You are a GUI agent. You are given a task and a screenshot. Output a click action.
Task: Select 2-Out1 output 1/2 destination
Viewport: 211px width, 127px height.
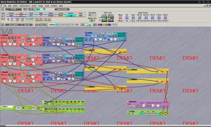pos(141,113)
